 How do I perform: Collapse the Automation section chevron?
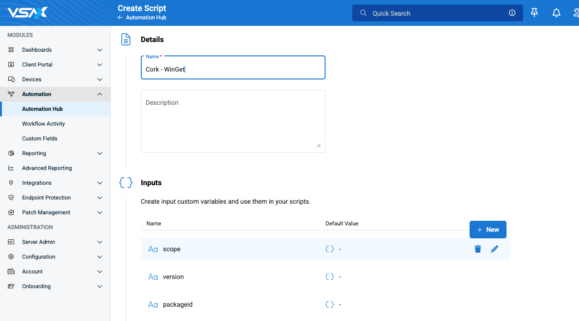coord(100,94)
